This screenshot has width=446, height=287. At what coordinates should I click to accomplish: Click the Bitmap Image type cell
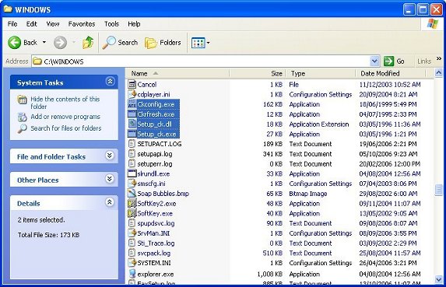308,194
